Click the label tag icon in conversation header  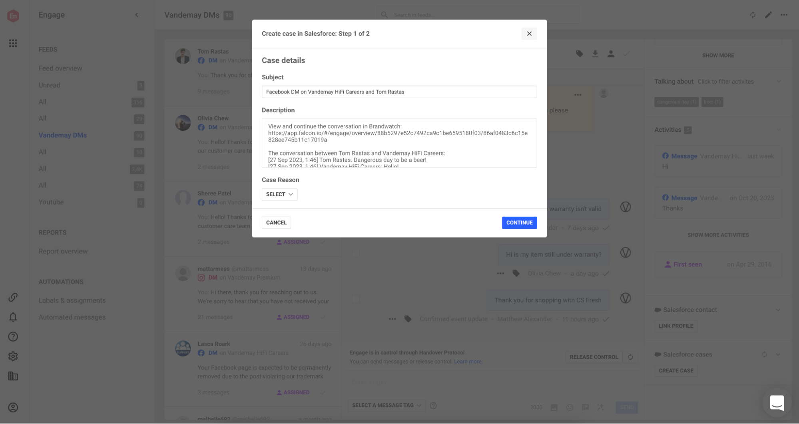(x=580, y=54)
